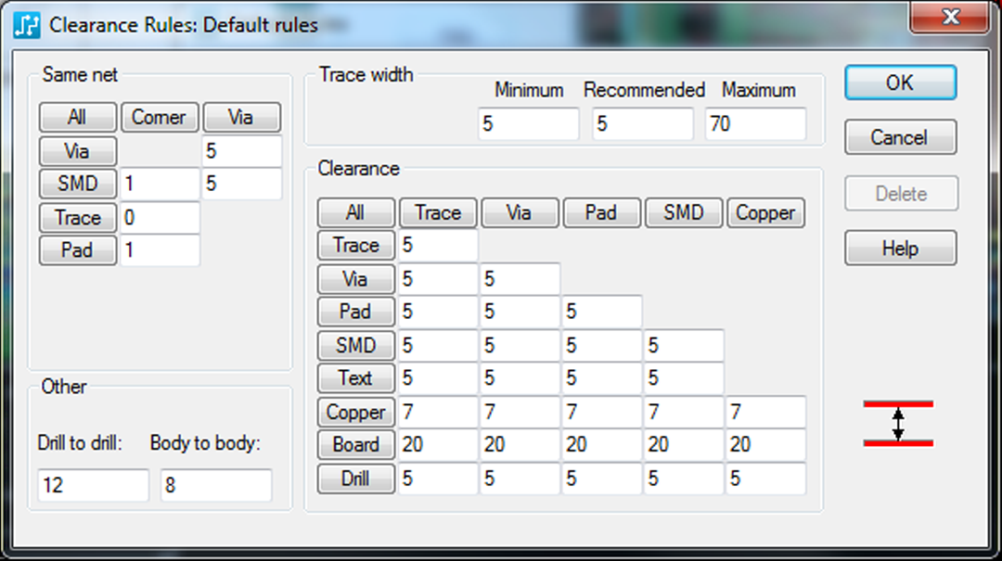Select the Pad-to-Pad clearance field
Image resolution: width=1002 pixels, height=561 pixels.
pyautogui.click(x=601, y=312)
